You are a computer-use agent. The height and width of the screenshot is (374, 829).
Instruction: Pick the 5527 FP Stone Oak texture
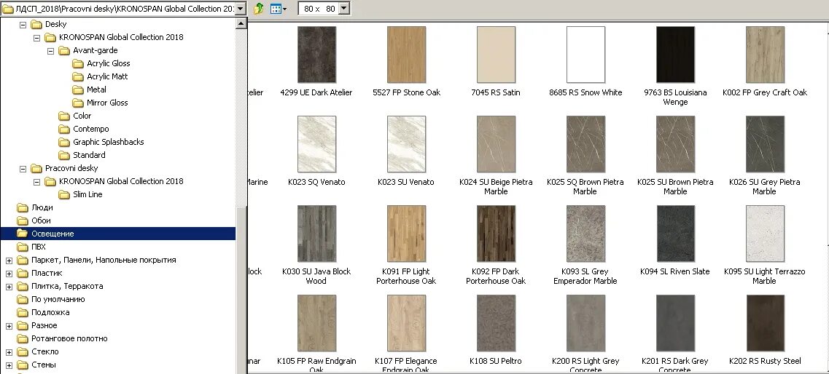click(407, 55)
